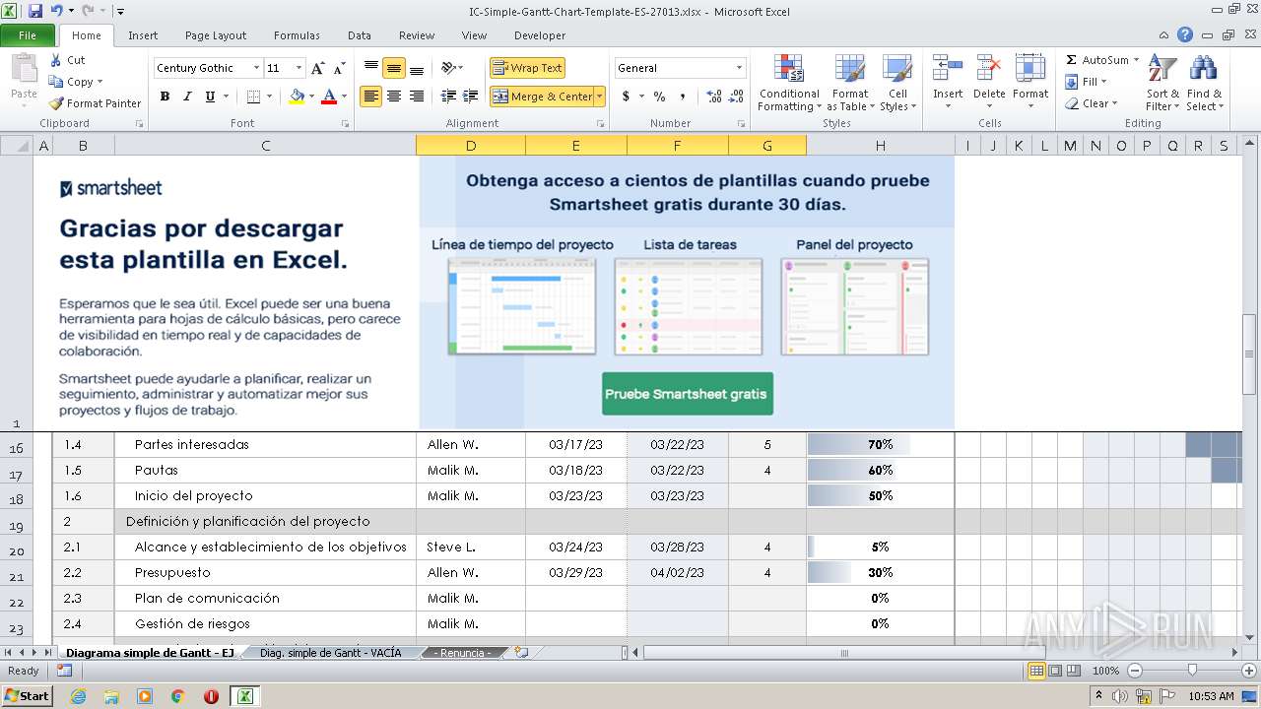
Task: Apply the Fill Color bucket
Action: 297,97
